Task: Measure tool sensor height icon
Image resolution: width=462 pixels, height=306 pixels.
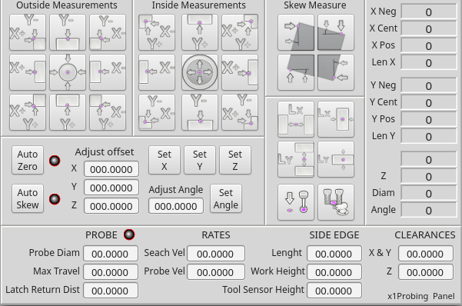Action: [x=336, y=202]
